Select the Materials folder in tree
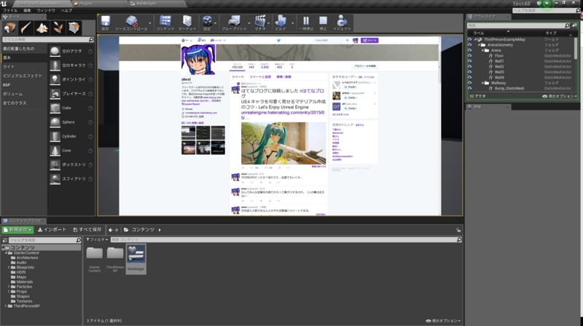The width and height of the screenshot is (583, 326). pyautogui.click(x=25, y=282)
